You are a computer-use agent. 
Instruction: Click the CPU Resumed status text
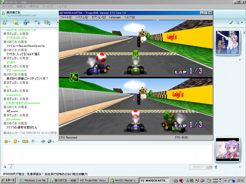click(68, 137)
